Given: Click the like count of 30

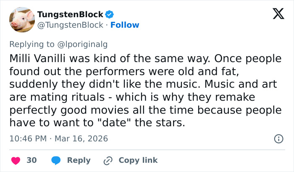Looking at the screenshot, I should coord(31,160).
